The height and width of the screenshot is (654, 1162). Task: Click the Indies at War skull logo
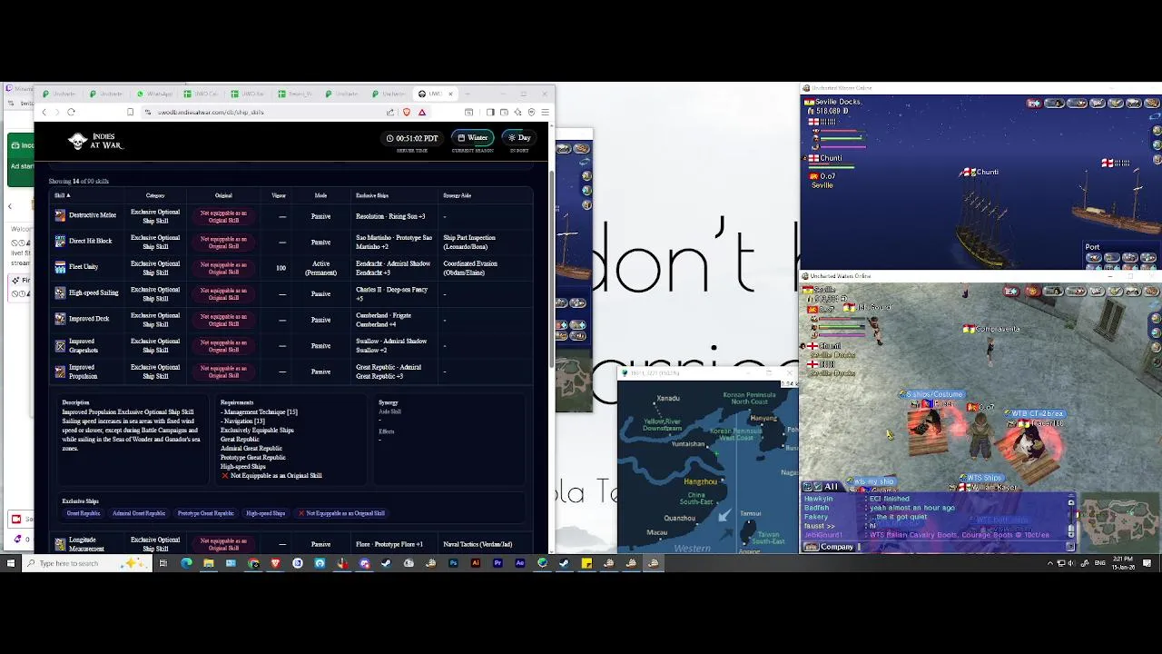pos(77,141)
